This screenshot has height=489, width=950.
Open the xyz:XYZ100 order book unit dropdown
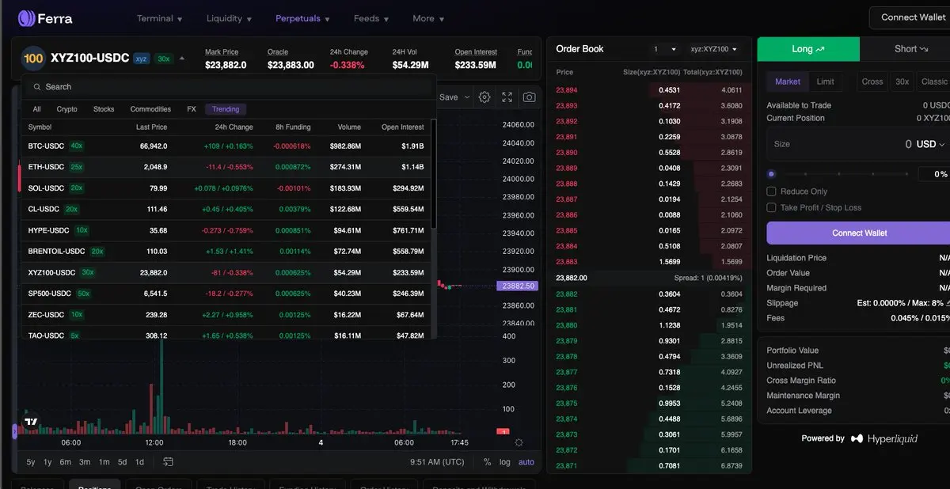[714, 49]
